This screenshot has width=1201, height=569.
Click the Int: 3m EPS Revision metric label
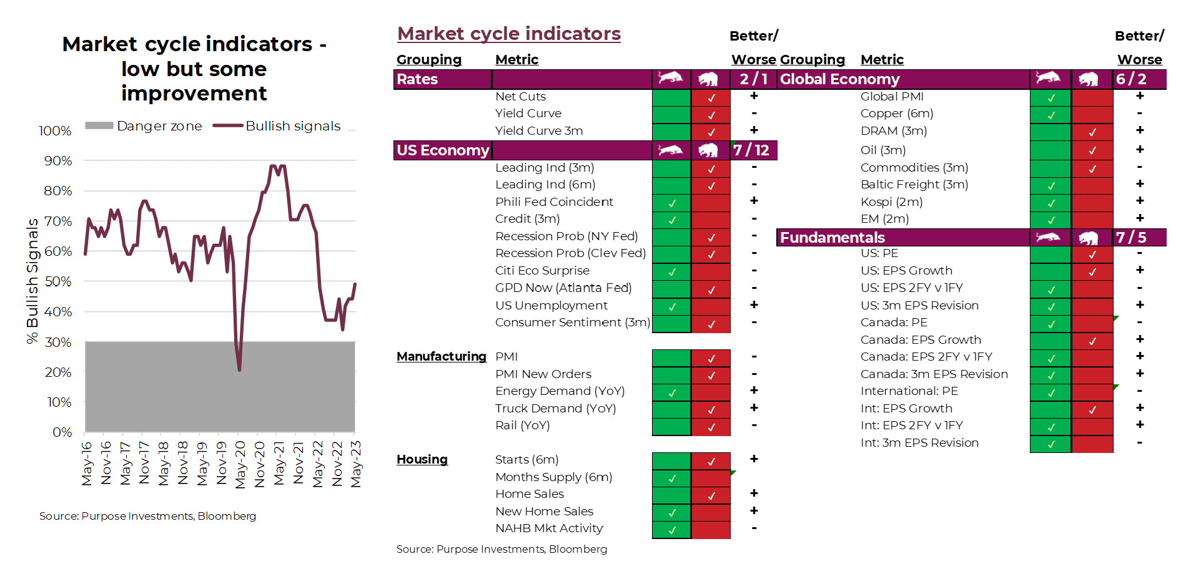pyautogui.click(x=919, y=443)
